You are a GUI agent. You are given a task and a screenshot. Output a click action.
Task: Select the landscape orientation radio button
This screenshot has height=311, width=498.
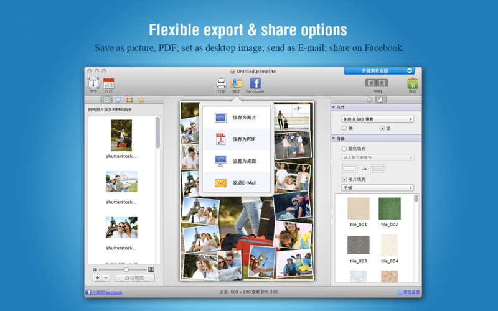[x=344, y=128]
